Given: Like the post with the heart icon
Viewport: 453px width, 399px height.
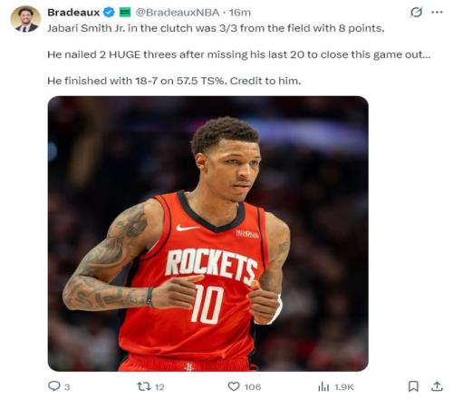Looking at the screenshot, I should point(234,386).
